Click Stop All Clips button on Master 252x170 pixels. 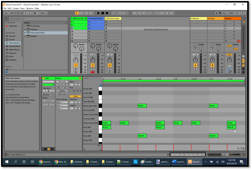pyautogui.click(x=226, y=41)
